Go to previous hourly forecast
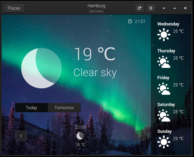Viewport: 194px width, 157px height. point(21,136)
